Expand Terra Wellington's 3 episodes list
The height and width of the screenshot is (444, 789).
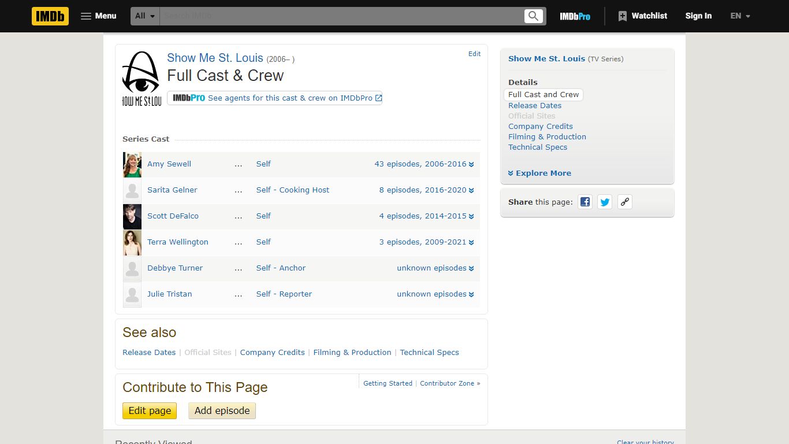click(x=426, y=242)
